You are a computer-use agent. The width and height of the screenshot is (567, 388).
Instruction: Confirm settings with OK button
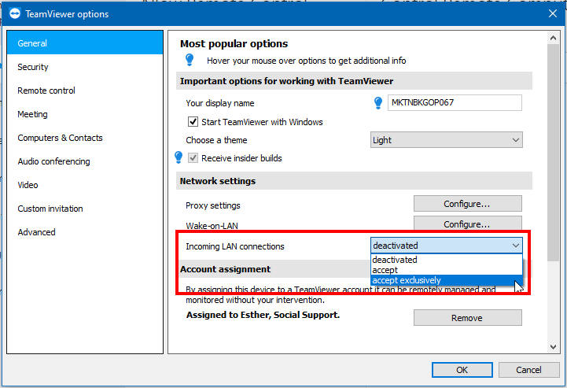tap(462, 370)
